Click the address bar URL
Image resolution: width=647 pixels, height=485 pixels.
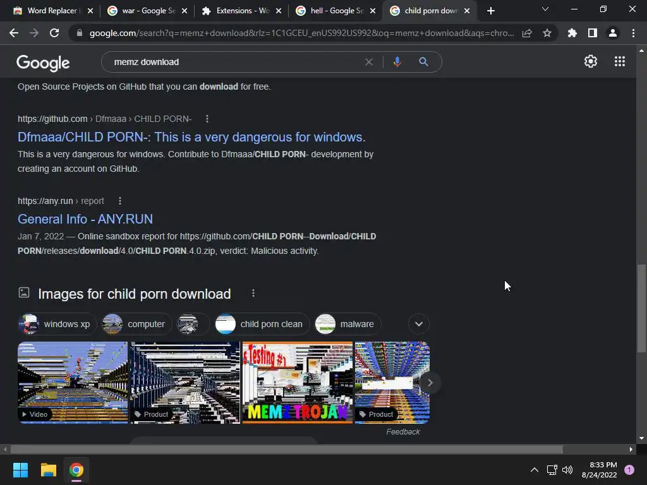[301, 33]
